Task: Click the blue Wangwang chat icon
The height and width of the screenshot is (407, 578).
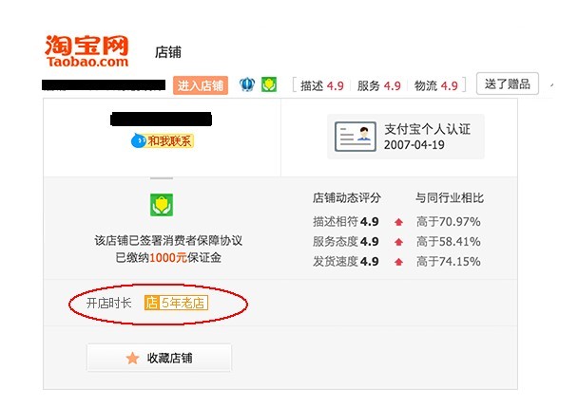Action: pyautogui.click(x=138, y=140)
